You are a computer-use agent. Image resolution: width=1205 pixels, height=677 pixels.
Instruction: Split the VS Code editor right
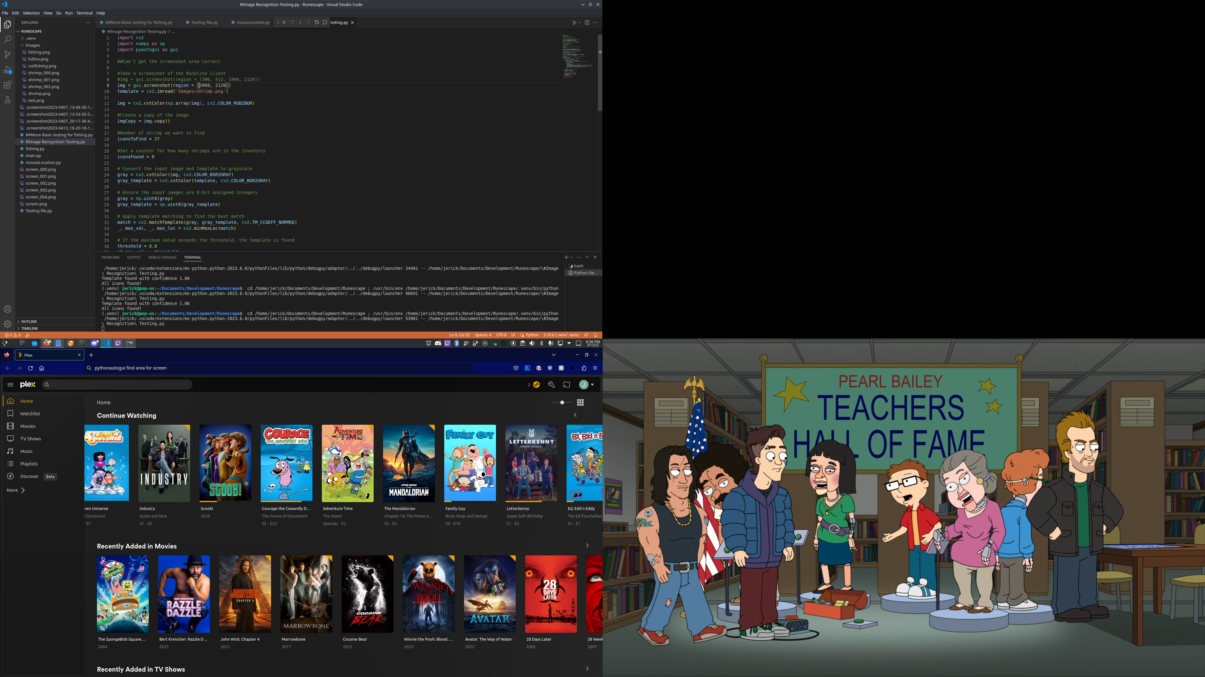(x=587, y=23)
